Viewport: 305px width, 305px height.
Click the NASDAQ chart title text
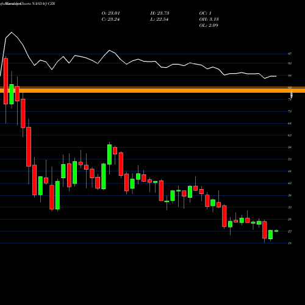(x=27, y=4)
